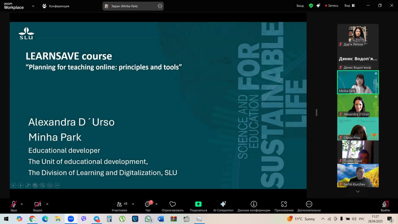The image size is (398, 224).
Task: Open File Explorer from the taskbar
Action: tap(58, 219)
